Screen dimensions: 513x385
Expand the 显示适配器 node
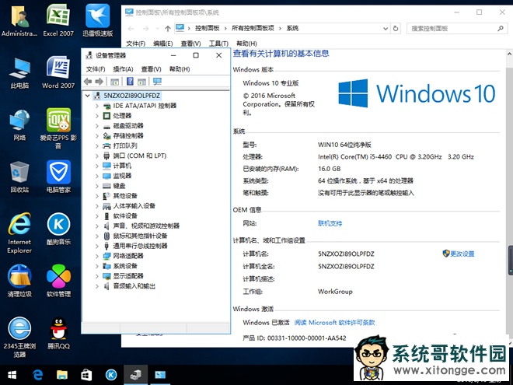97,276
